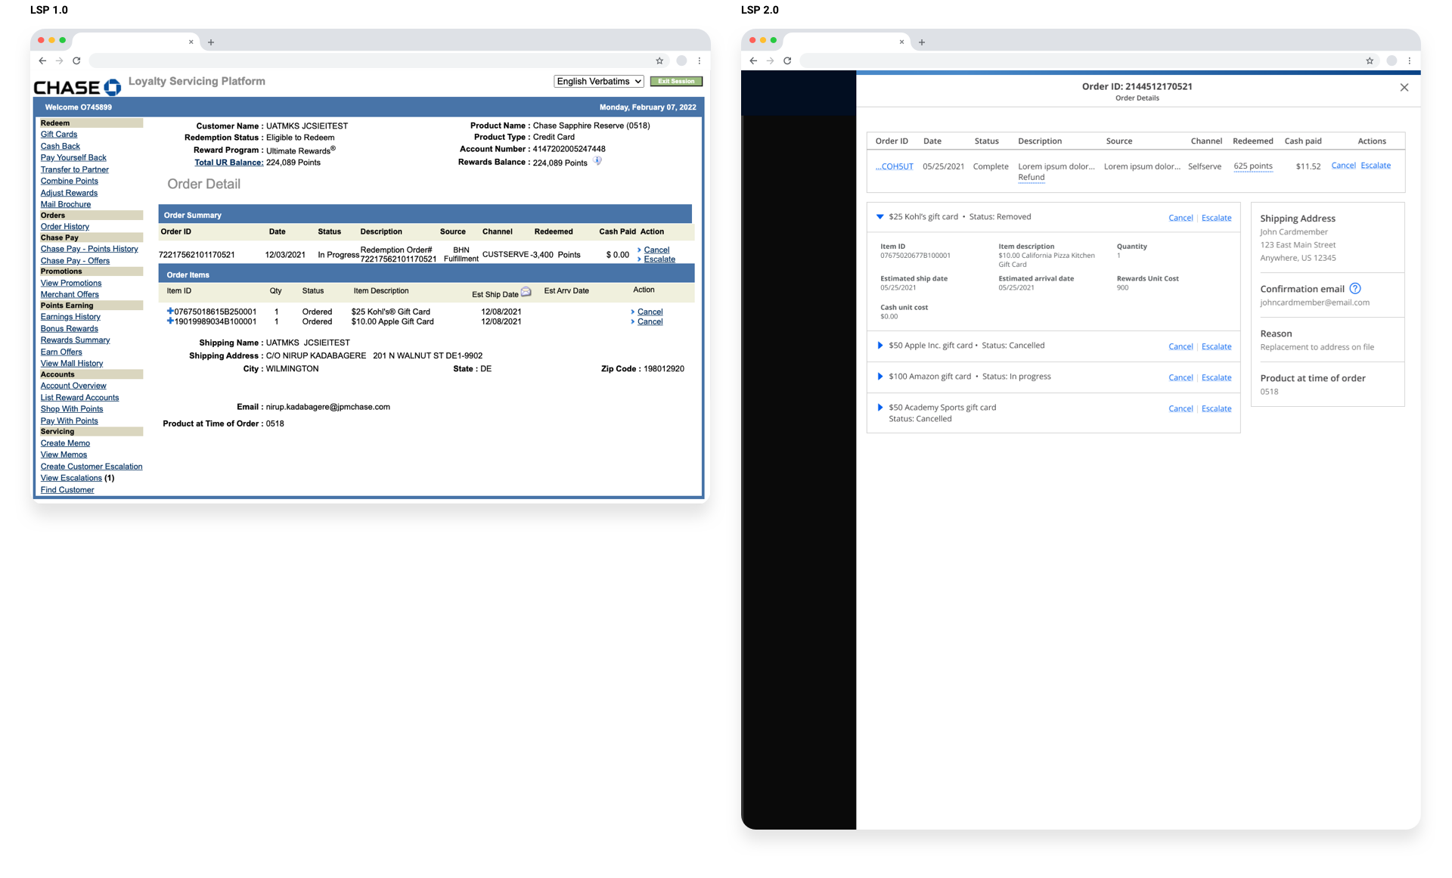Reload page in the right browser window
The image size is (1452, 878).
click(787, 60)
